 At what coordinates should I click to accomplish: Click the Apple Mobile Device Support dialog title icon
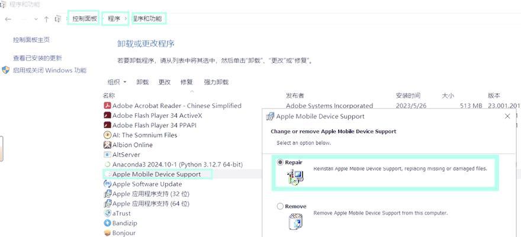point(271,116)
